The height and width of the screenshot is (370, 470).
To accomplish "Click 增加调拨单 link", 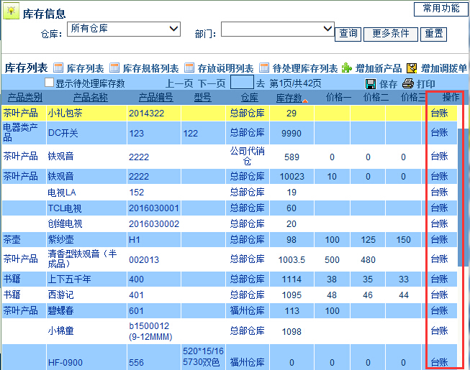I will point(444,68).
